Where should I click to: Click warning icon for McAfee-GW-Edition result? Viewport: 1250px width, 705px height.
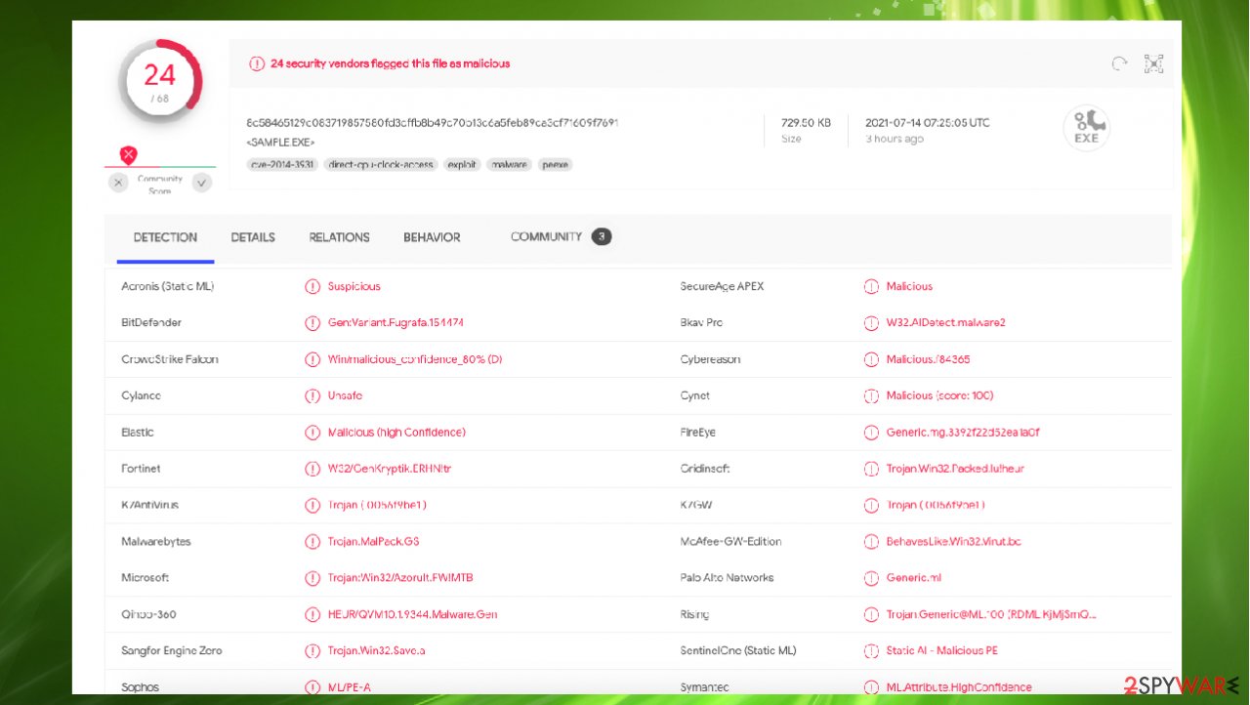[871, 542]
